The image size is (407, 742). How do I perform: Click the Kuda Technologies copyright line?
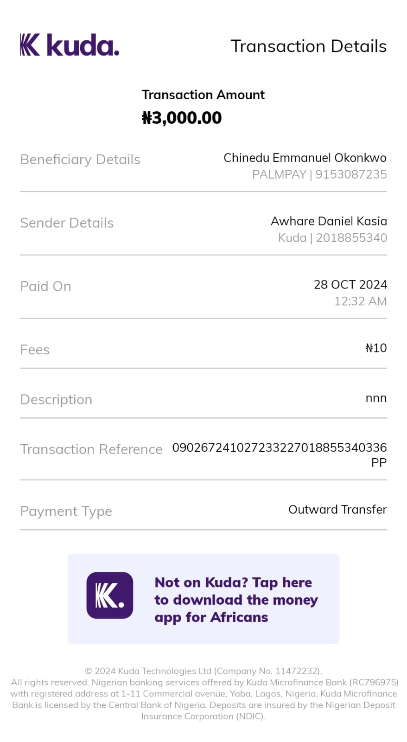203,671
